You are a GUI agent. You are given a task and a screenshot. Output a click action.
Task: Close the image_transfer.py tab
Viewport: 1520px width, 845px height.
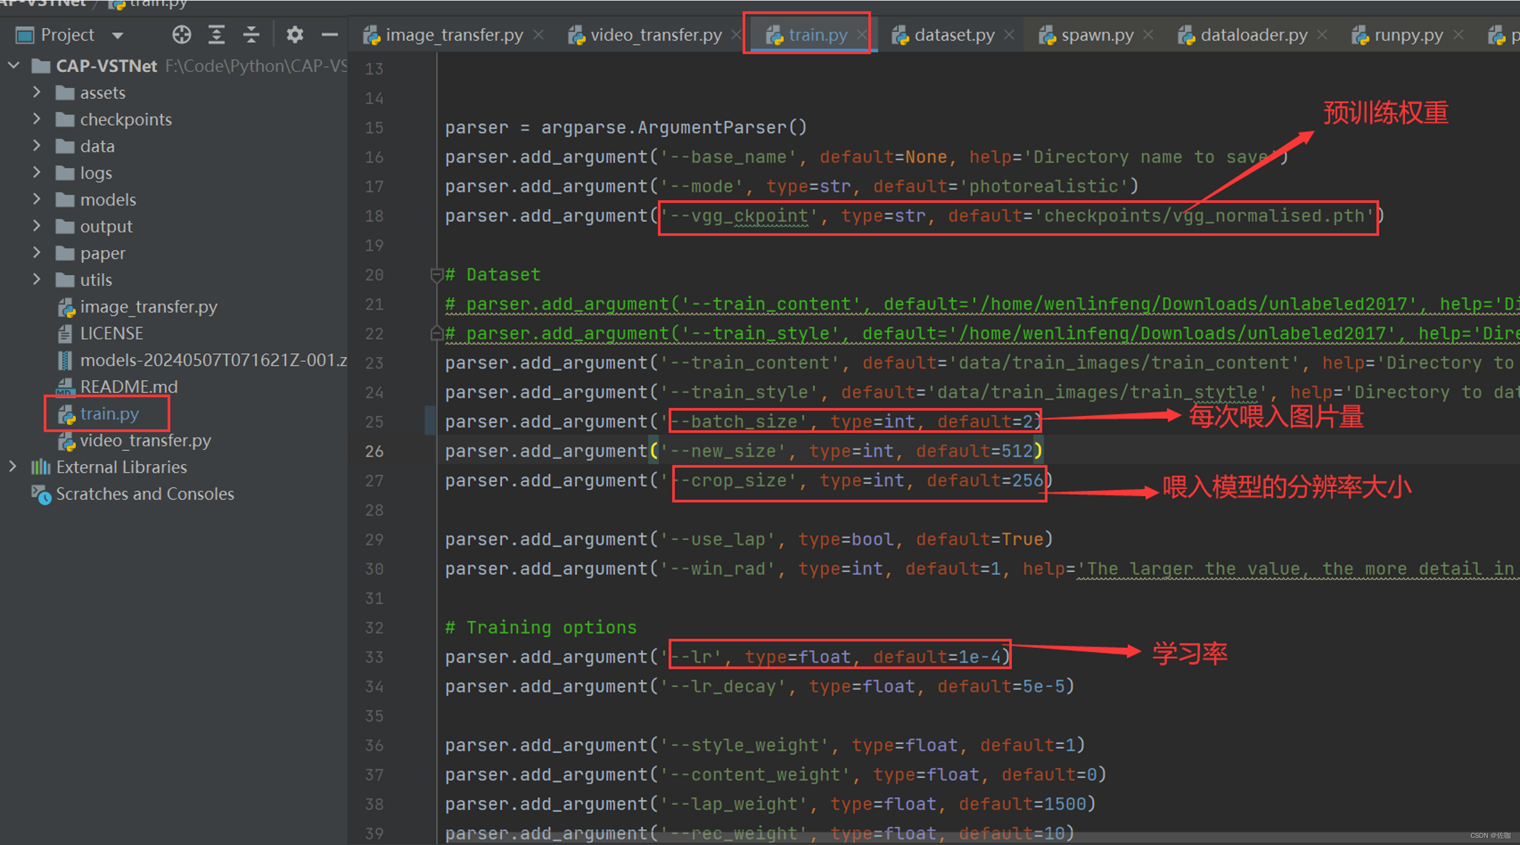pyautogui.click(x=538, y=35)
